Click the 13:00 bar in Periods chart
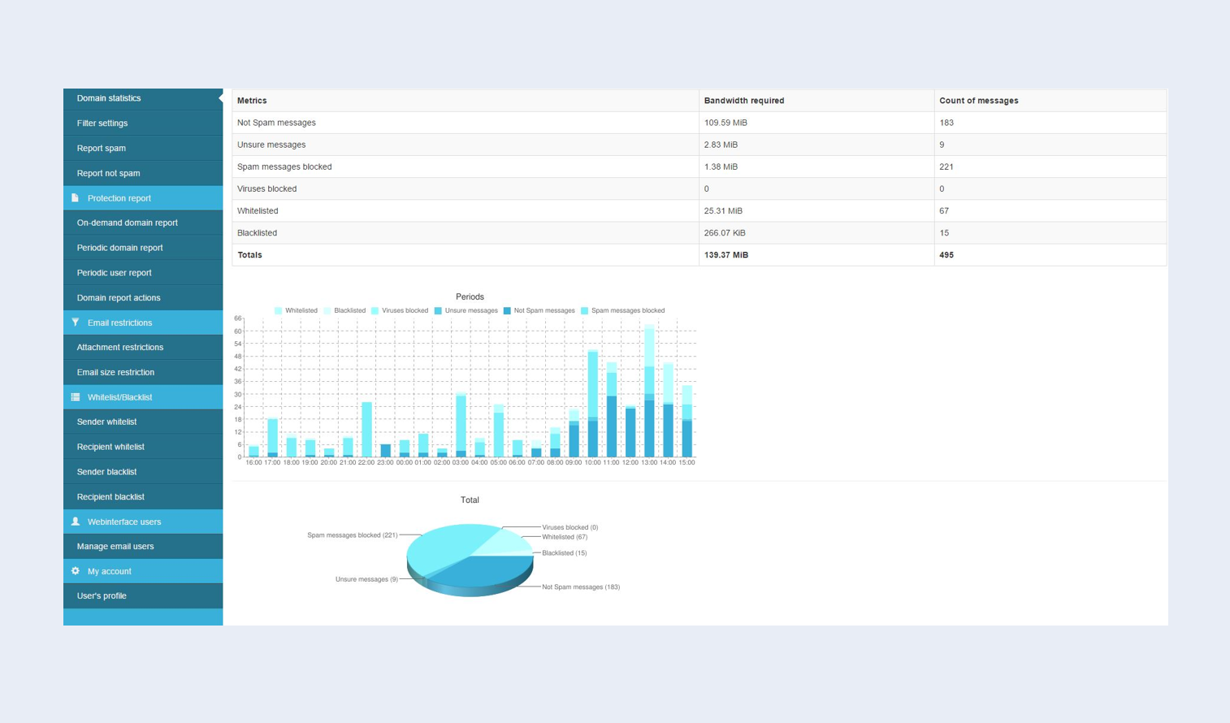Image resolution: width=1230 pixels, height=723 pixels. tap(649, 392)
